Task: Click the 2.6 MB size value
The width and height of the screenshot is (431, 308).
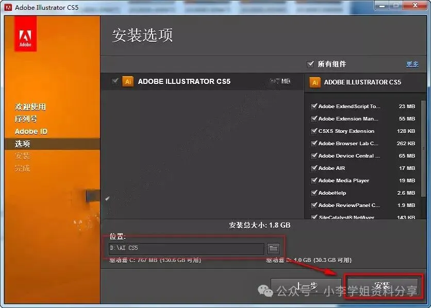Action: 406,193
